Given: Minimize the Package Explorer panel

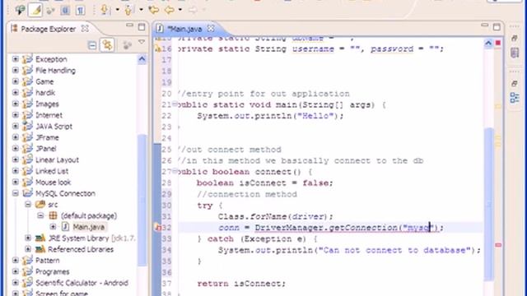Looking at the screenshot, I should [129, 25].
